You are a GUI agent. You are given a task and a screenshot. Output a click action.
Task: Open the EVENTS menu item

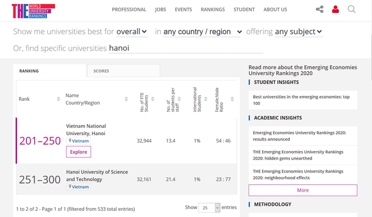click(183, 10)
